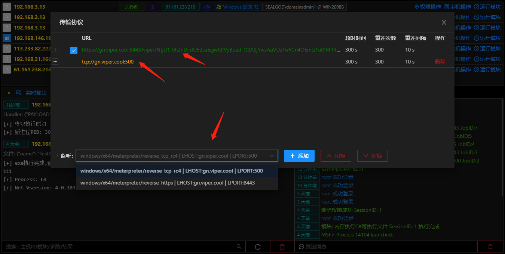Focus the 发送消息 message field
The width and height of the screenshot is (505, 254).
(386, 247)
